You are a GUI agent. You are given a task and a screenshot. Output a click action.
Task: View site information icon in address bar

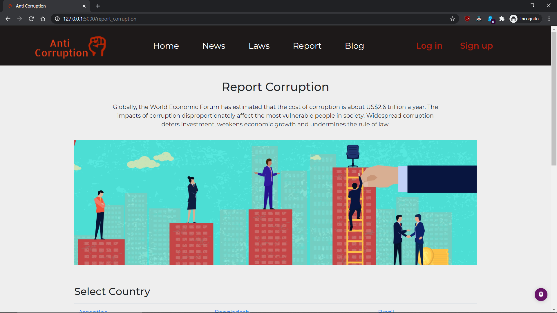(x=57, y=19)
